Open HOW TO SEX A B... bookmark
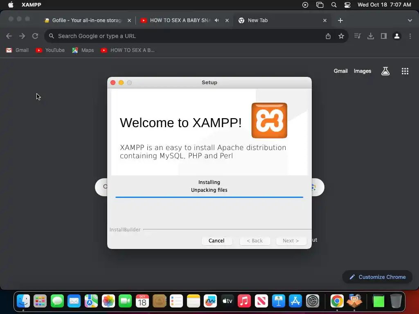This screenshot has width=419, height=314. (128, 50)
